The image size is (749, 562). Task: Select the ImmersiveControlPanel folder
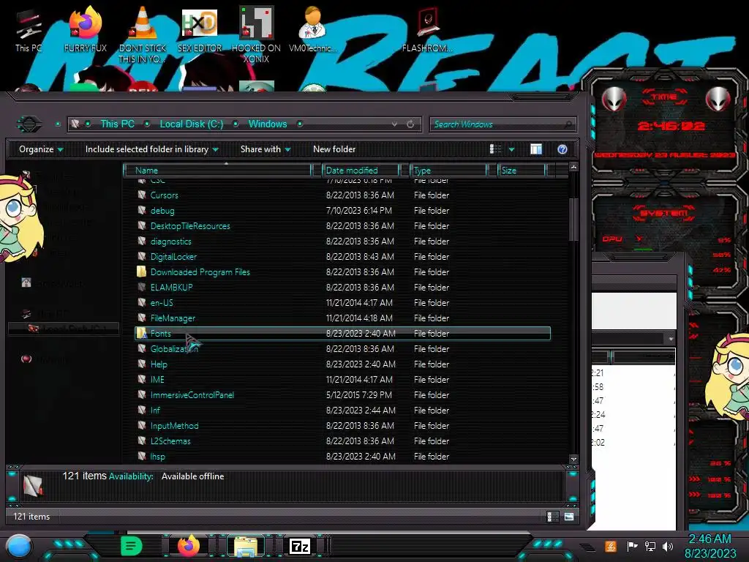pyautogui.click(x=342, y=394)
